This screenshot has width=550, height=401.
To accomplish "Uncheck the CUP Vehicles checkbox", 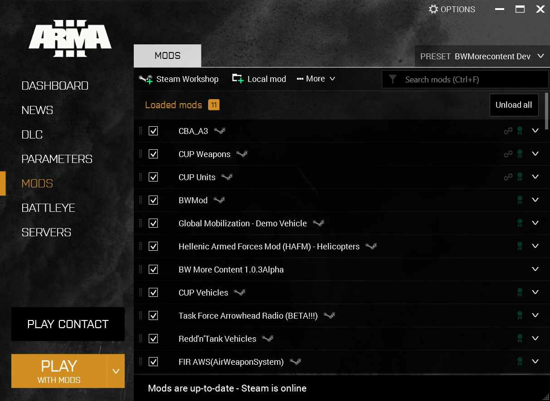I will [153, 292].
